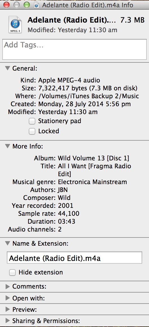Collapse the More Info section

(x=8, y=146)
